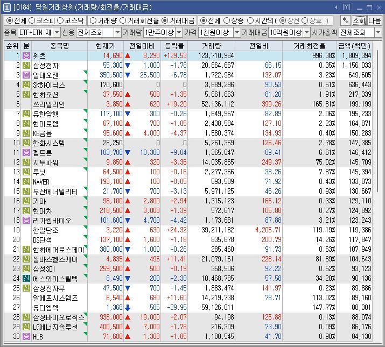Open the 시가총액 전체조회 dropdown
385x347 pixels.
click(378, 32)
